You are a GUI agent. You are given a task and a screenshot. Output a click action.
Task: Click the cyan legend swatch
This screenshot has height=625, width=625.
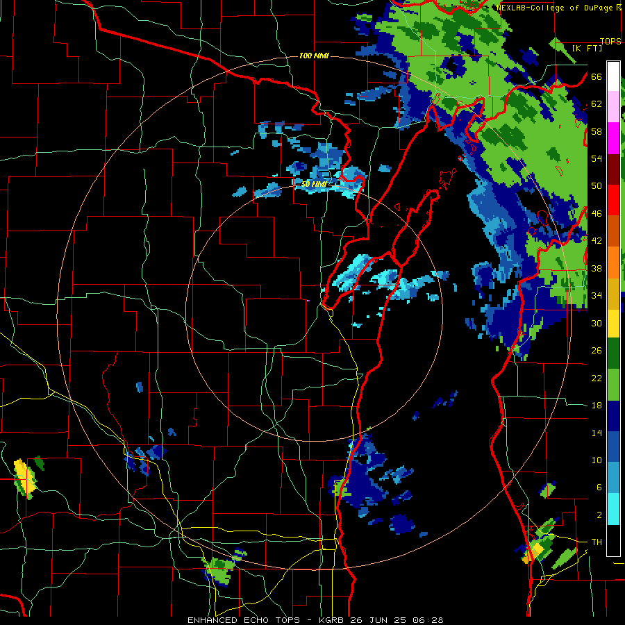[613, 509]
